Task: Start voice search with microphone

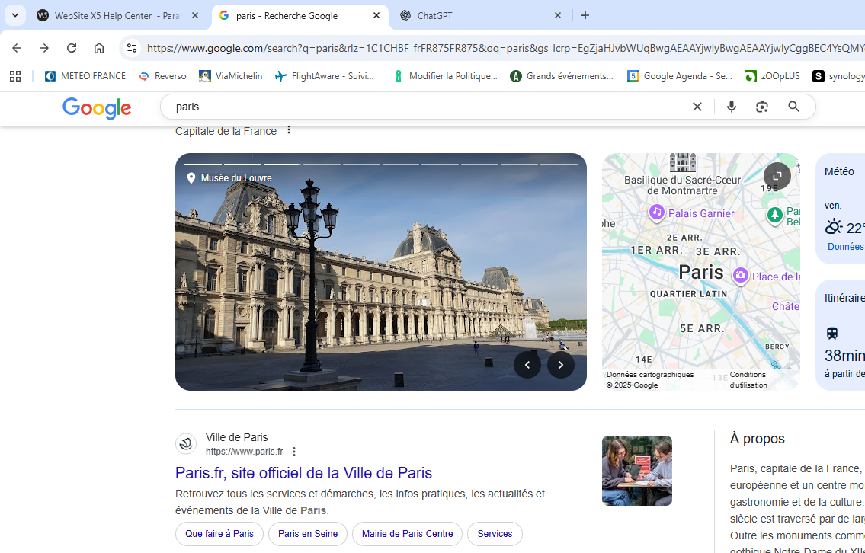Action: click(732, 107)
